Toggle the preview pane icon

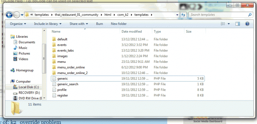click(238, 24)
